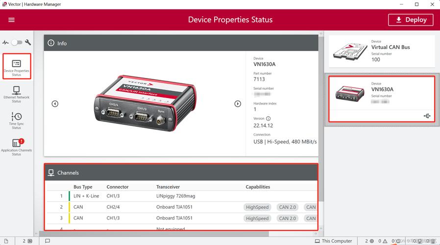Open Ethernet Network Status view

pos(17,94)
